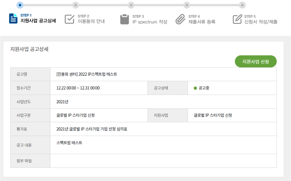Open the 2021년 글로벌 IP 스타기업 심의표 text

tap(92, 129)
